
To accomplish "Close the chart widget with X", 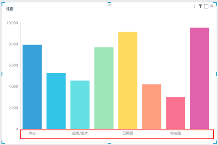I will coord(212,6).
